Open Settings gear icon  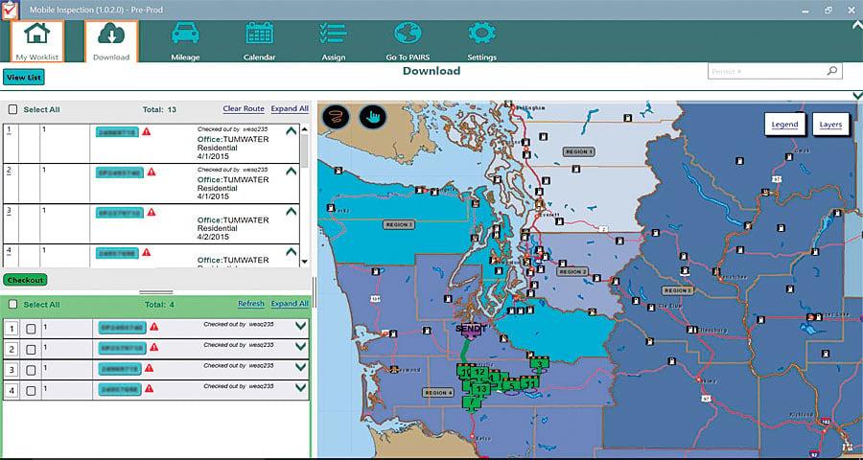click(x=481, y=34)
